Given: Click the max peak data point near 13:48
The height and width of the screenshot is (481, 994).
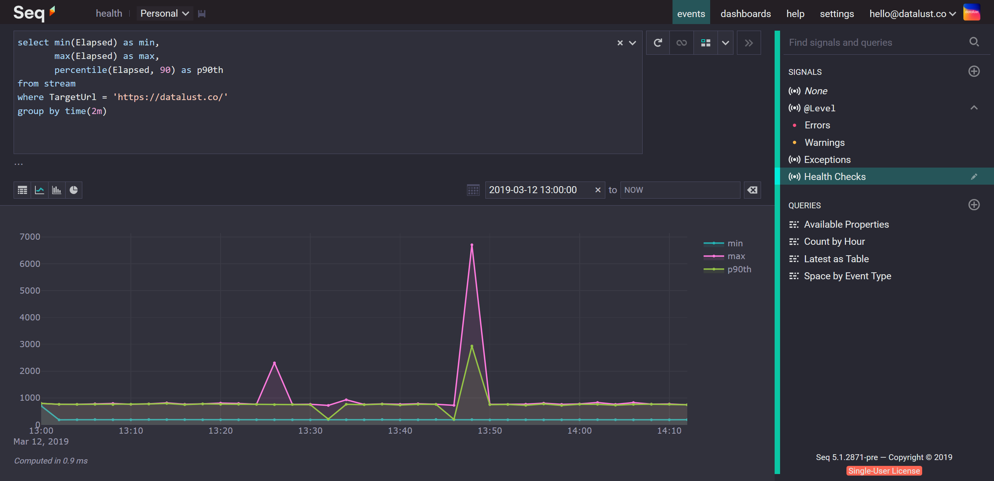Looking at the screenshot, I should pyautogui.click(x=472, y=245).
